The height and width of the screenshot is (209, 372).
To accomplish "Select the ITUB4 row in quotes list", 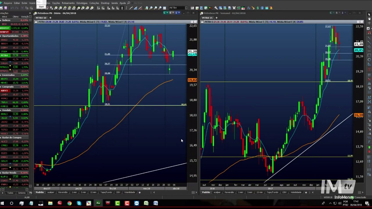I will tap(15, 51).
